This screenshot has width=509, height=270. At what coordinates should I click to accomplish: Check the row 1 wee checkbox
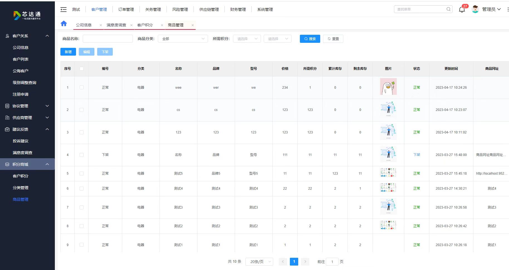(x=82, y=87)
